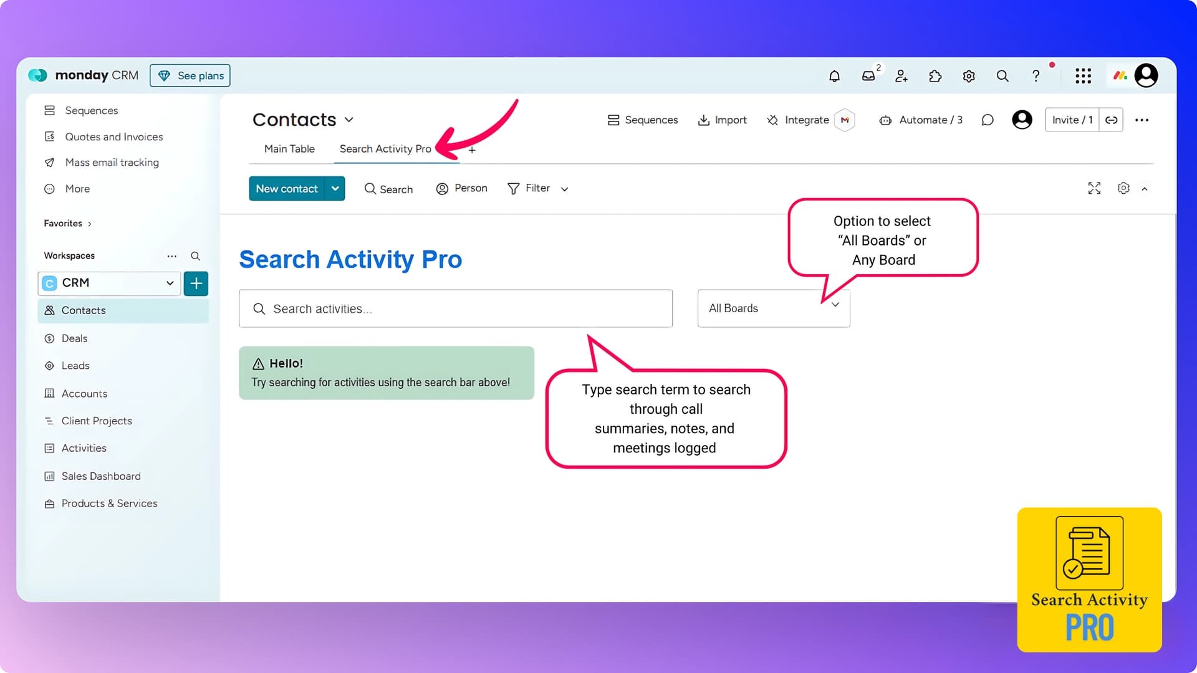Open Workspaces three-dot menu
Screen dimensions: 1197x673
172,256
